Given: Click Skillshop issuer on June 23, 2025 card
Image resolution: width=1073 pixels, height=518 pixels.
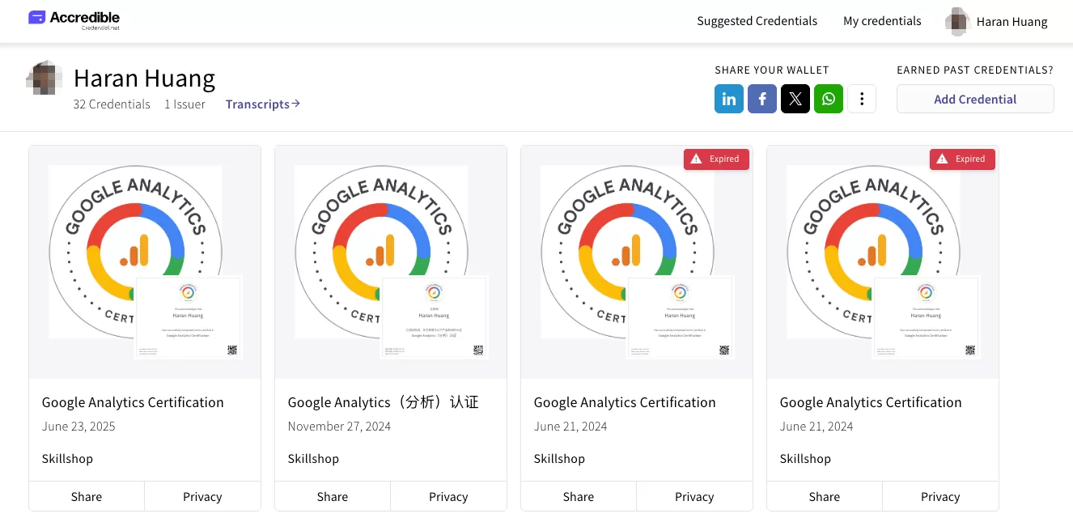Looking at the screenshot, I should click(x=67, y=459).
